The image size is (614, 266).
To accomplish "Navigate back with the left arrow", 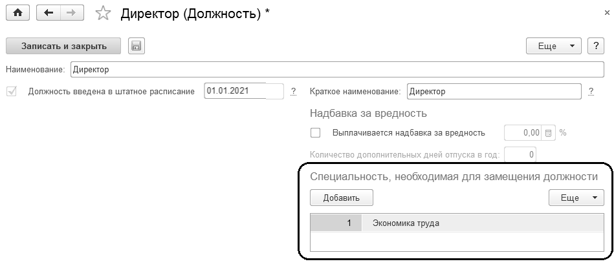I will click(48, 13).
